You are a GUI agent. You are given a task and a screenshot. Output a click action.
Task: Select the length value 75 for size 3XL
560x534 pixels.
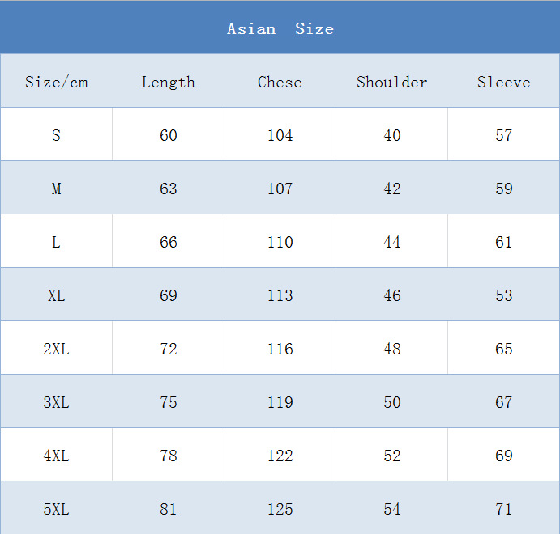168,402
